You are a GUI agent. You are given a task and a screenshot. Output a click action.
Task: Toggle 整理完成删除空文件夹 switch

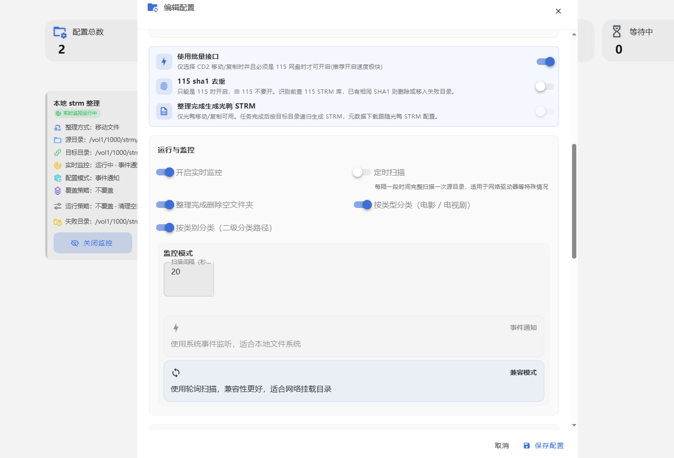coord(165,205)
